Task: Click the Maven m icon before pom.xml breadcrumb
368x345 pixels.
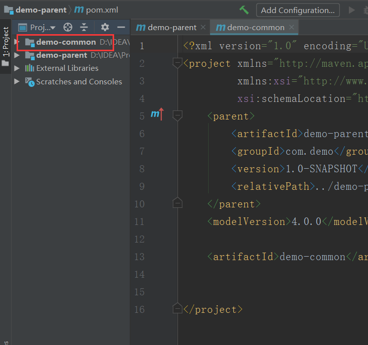Action: (x=79, y=10)
